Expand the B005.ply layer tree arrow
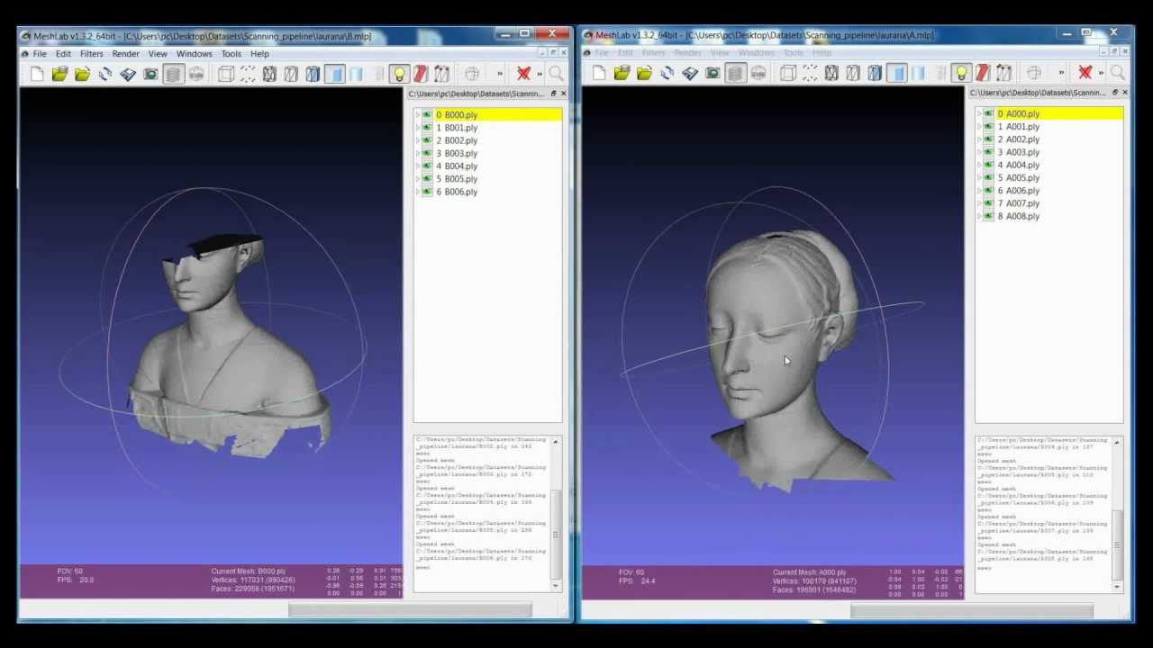 tap(418, 179)
